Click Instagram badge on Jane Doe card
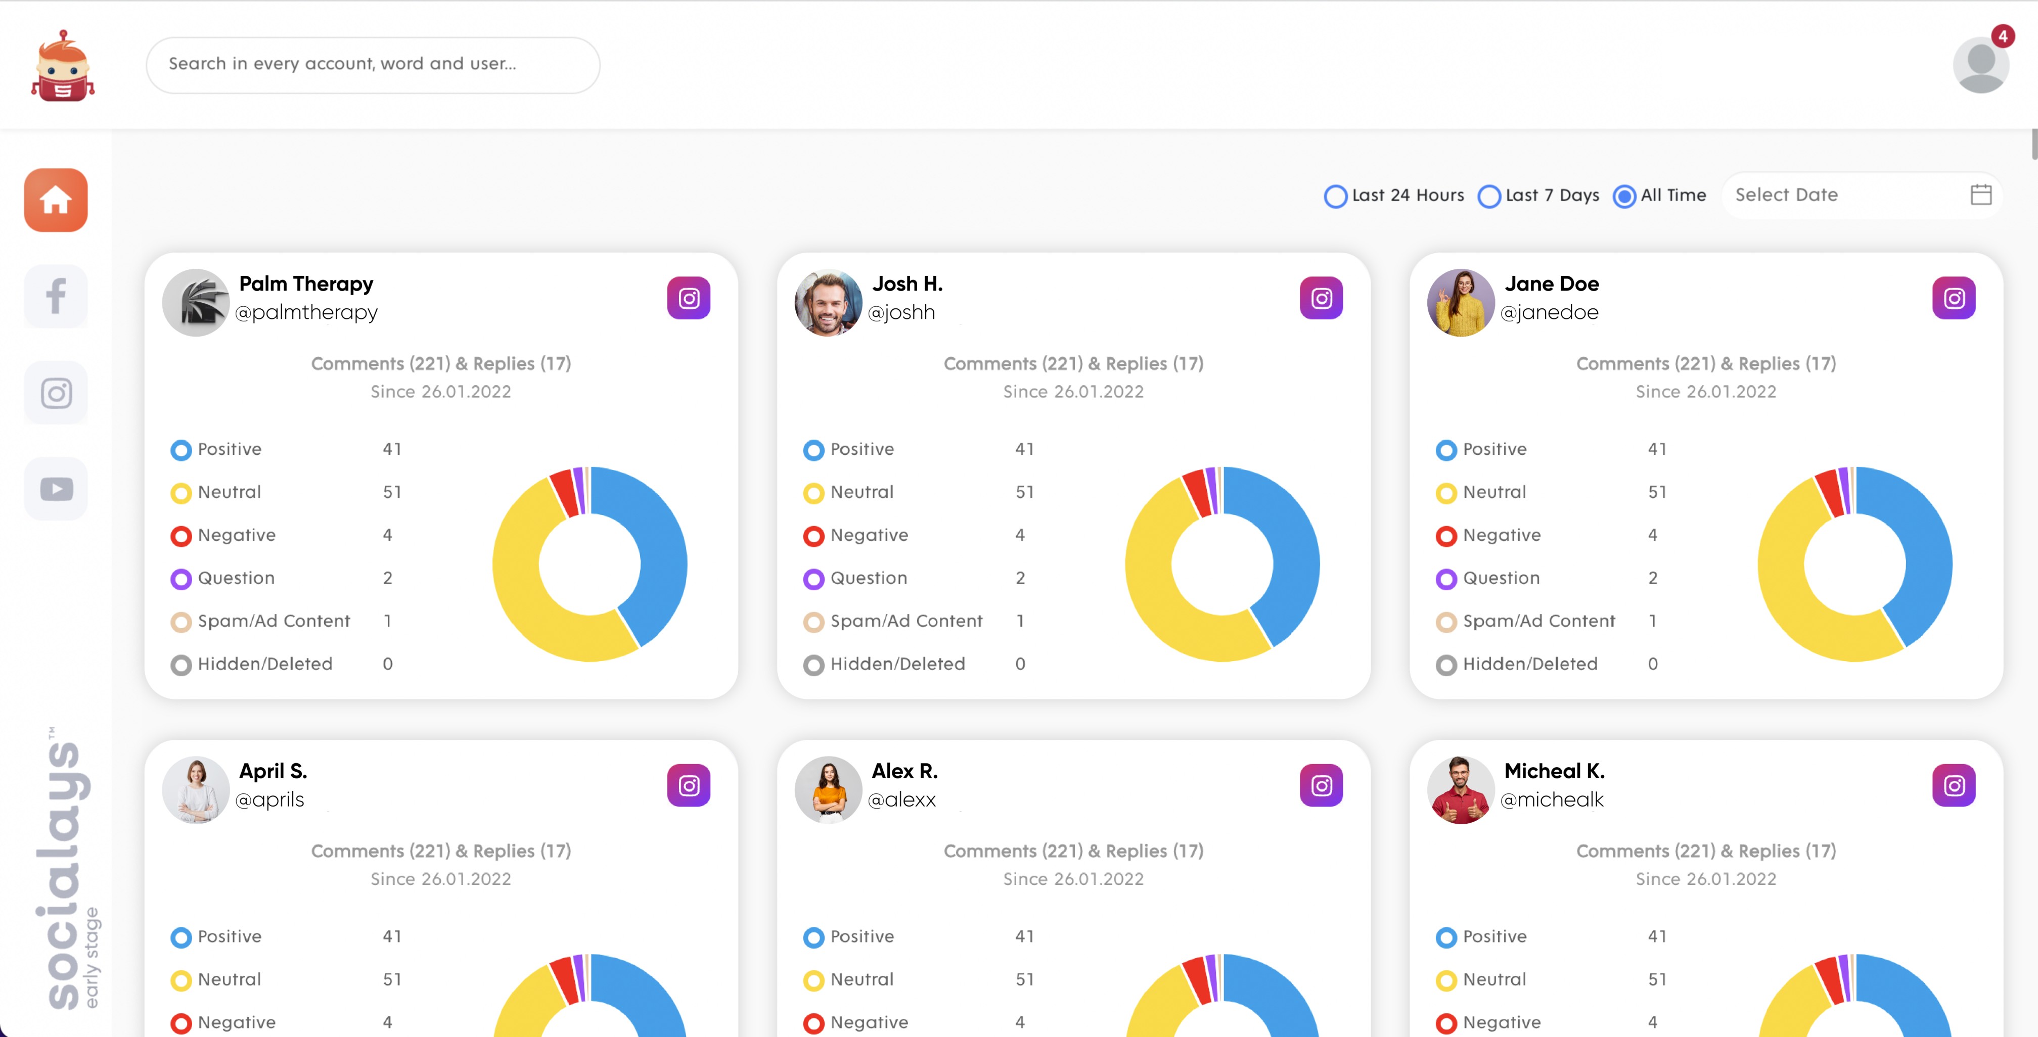2038x1037 pixels. pyautogui.click(x=1954, y=298)
